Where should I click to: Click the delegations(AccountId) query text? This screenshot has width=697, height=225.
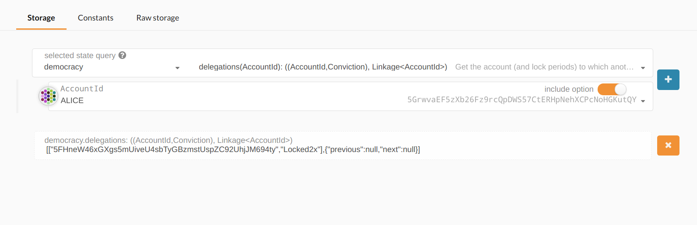(x=323, y=67)
